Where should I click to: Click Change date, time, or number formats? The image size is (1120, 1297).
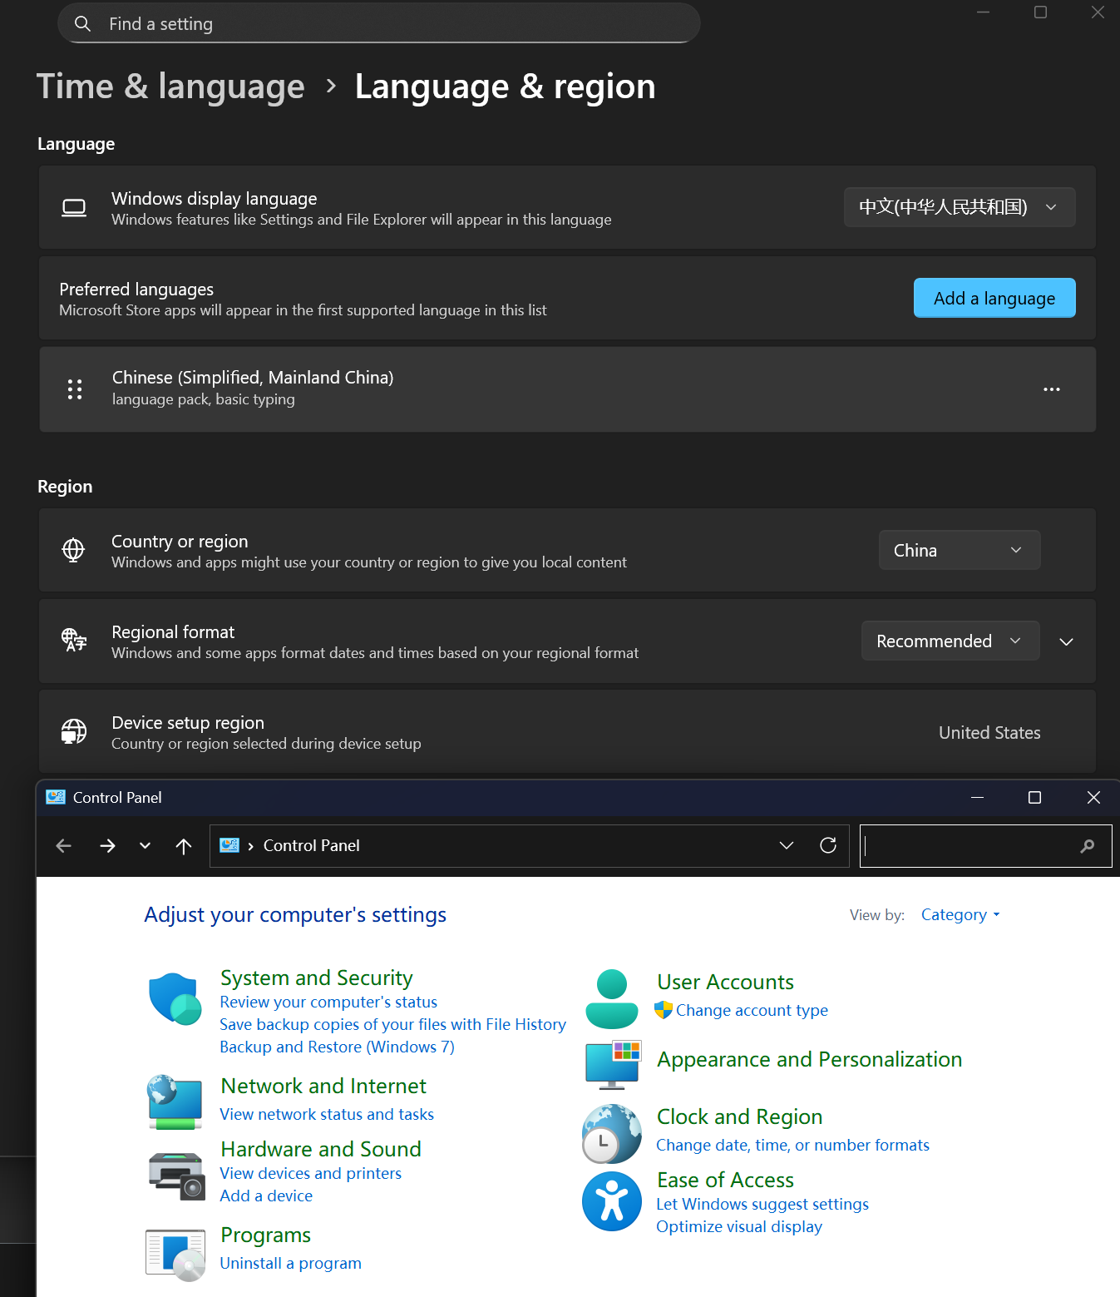pos(792,1145)
